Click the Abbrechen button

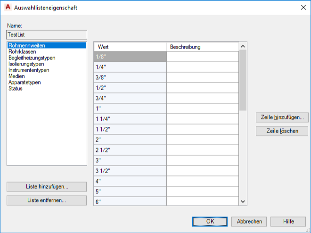click(249, 221)
